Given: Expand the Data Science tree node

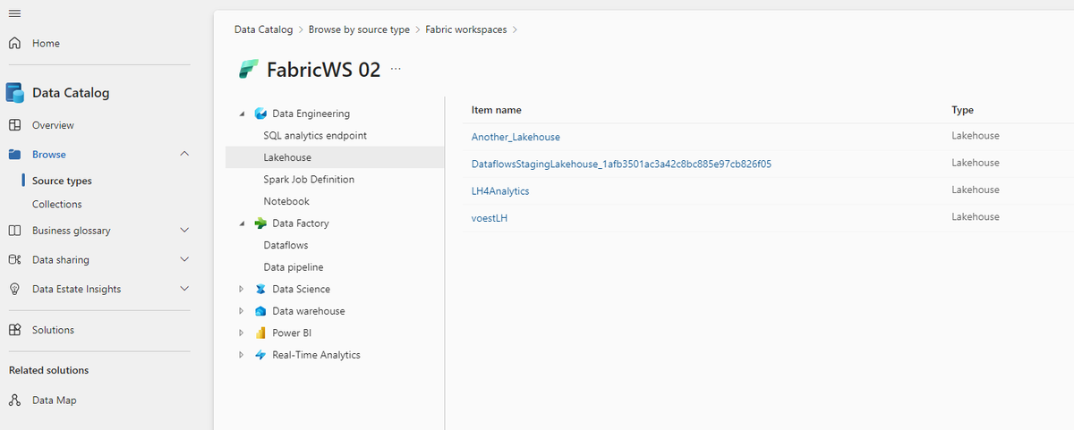Looking at the screenshot, I should point(242,290).
